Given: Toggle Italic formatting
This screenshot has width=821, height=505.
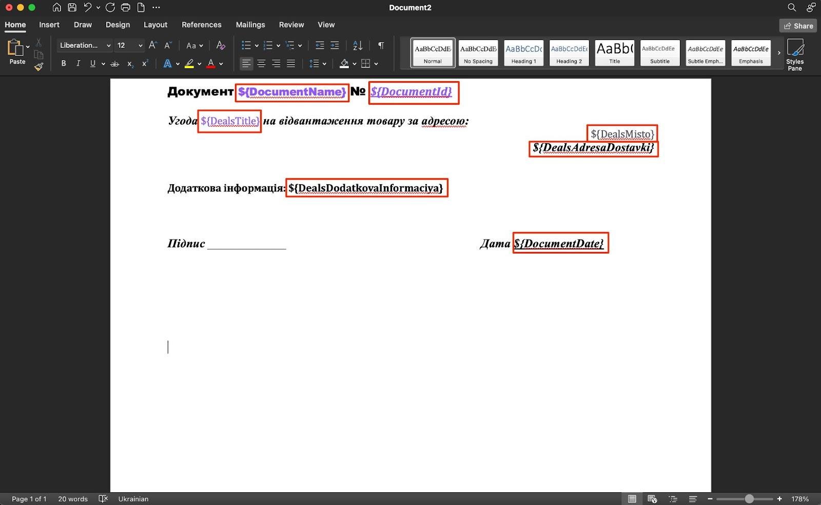Looking at the screenshot, I should pyautogui.click(x=78, y=64).
